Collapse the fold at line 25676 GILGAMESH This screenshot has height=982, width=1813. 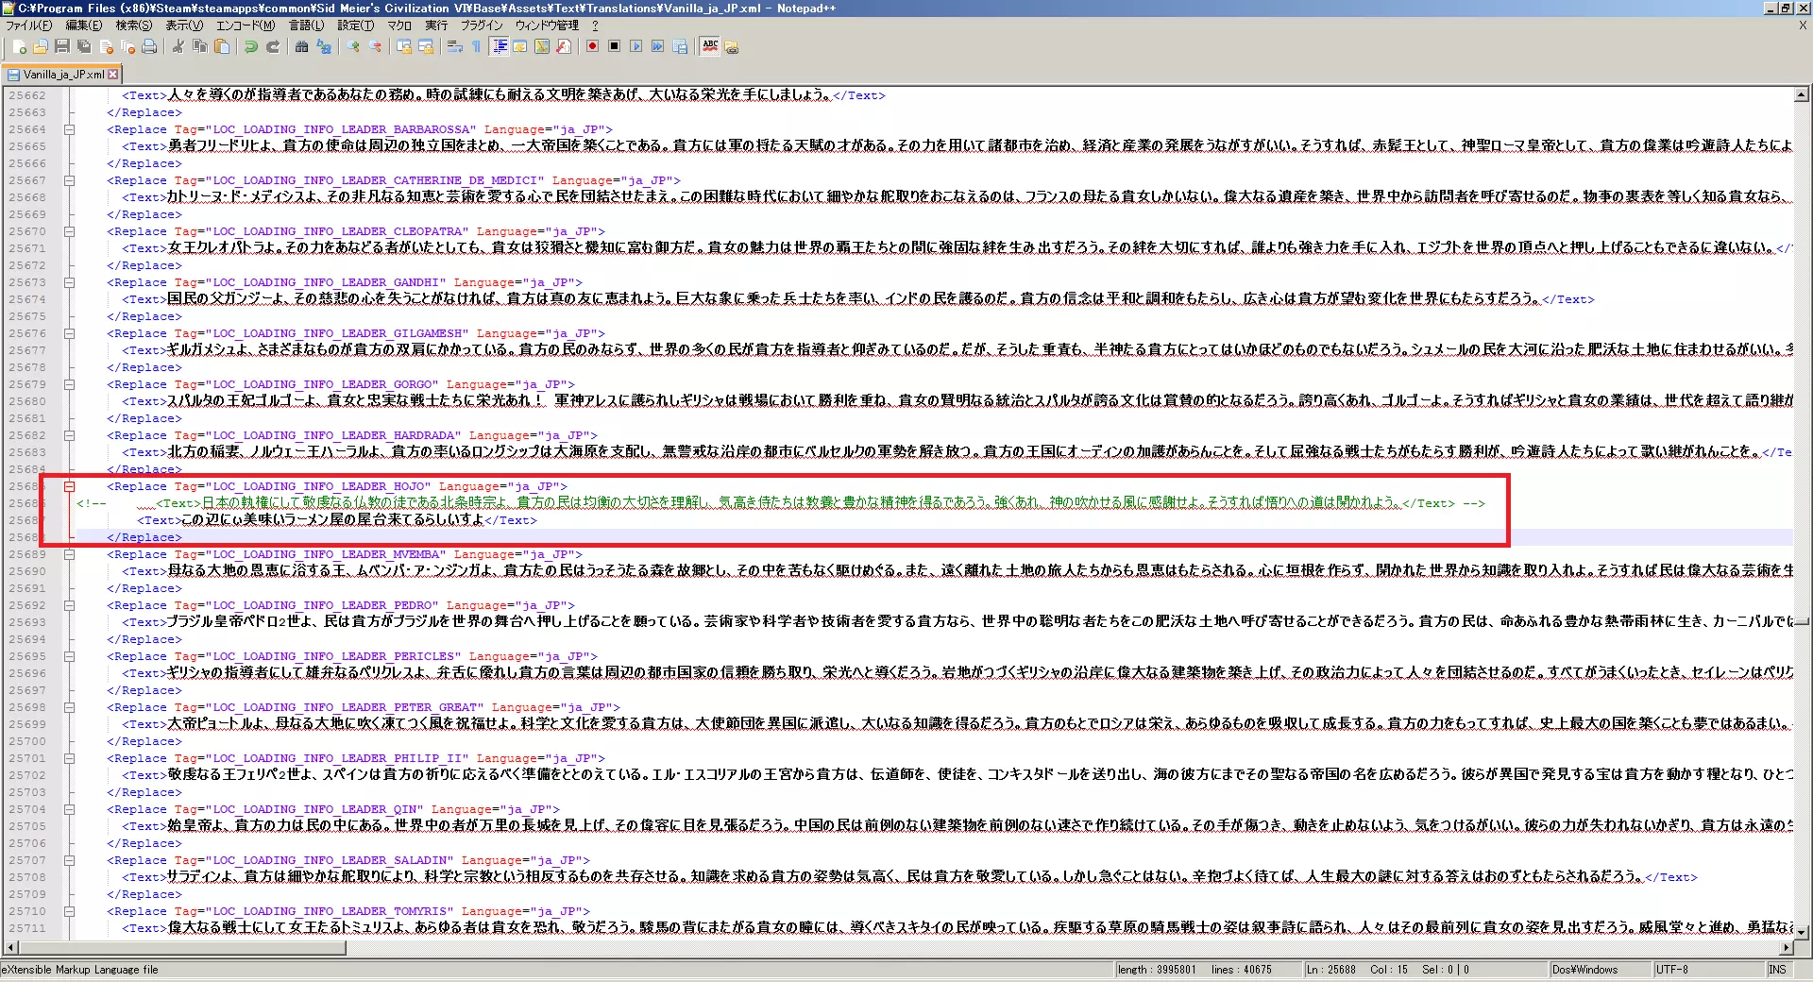click(x=69, y=333)
